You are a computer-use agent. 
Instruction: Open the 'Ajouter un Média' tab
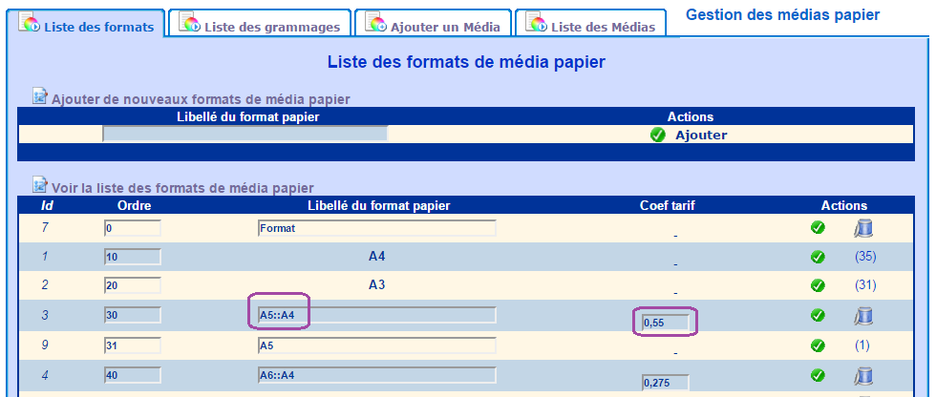pos(433,26)
